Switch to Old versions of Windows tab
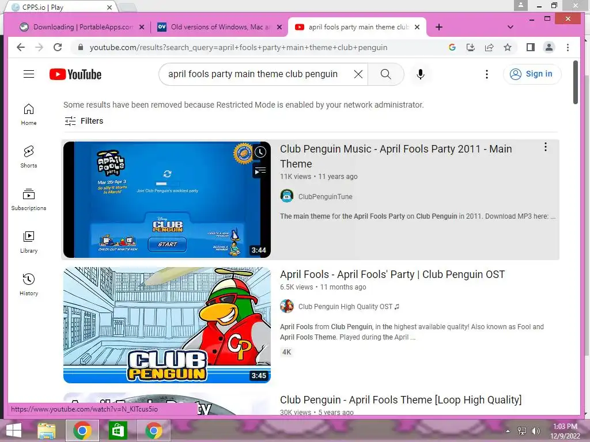Viewport: 590px width, 442px height. [220, 27]
